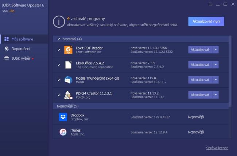
Task: Select the Dropbox program name
Action: pos(77,115)
